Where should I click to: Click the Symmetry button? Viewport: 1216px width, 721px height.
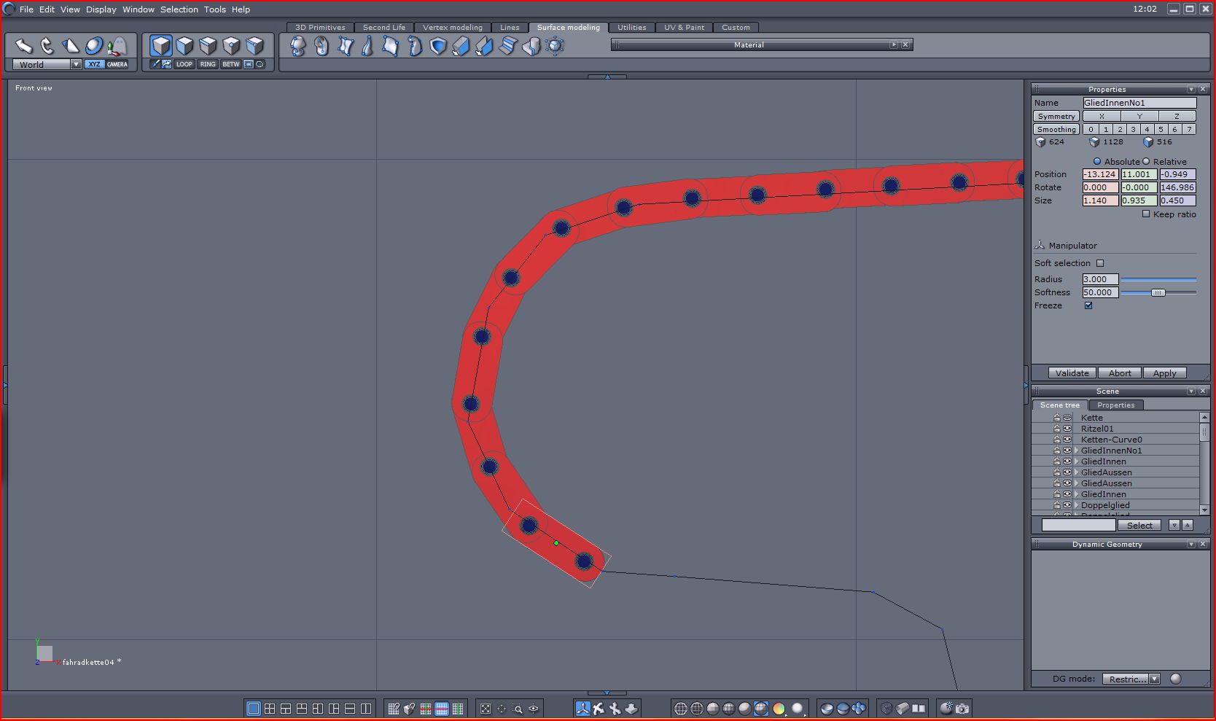pos(1056,116)
